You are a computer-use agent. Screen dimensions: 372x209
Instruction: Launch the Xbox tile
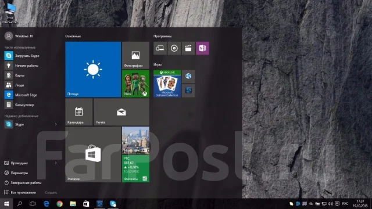135,84
